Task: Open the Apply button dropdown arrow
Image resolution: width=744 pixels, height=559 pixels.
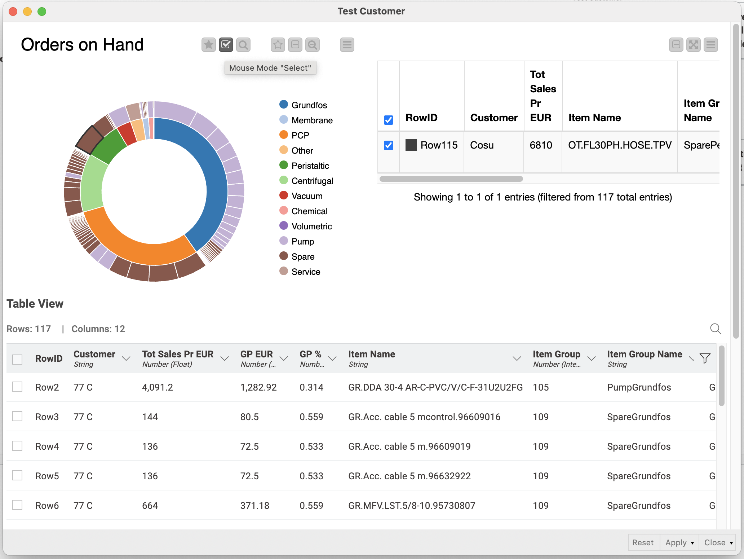Action: pyautogui.click(x=692, y=543)
